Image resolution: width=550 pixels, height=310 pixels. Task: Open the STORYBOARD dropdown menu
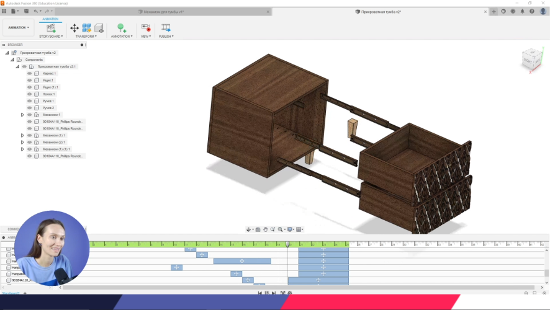[x=51, y=37]
